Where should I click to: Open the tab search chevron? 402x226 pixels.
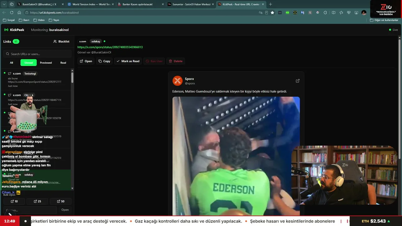click(4, 4)
